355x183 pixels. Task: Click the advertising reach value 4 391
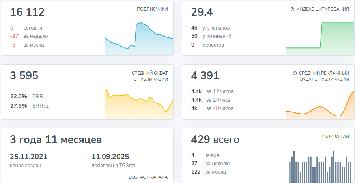[205, 76]
